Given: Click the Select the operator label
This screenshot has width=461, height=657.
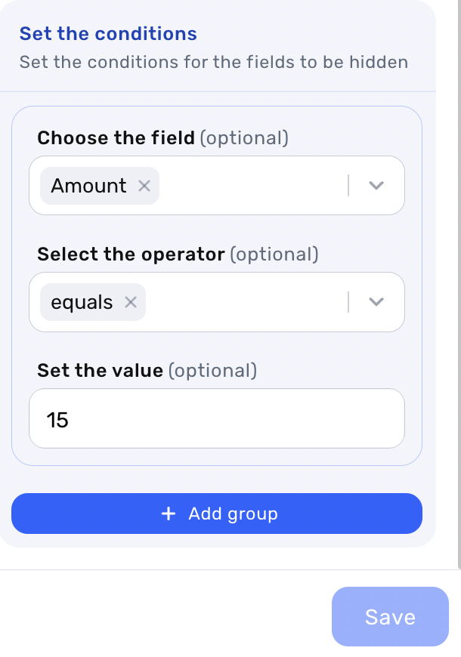Looking at the screenshot, I should pos(131,254).
